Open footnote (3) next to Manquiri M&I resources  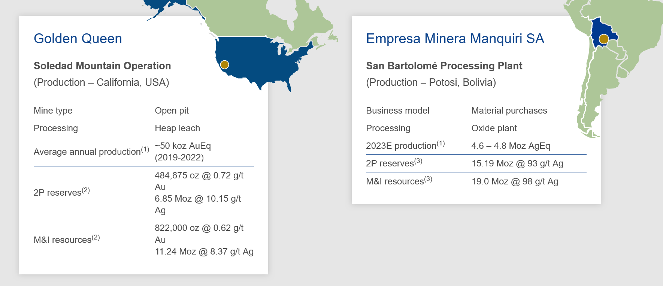click(x=428, y=179)
